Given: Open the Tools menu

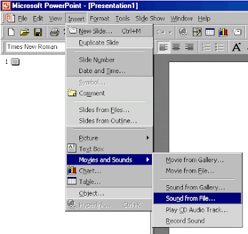Looking at the screenshot, I should click(x=123, y=19).
